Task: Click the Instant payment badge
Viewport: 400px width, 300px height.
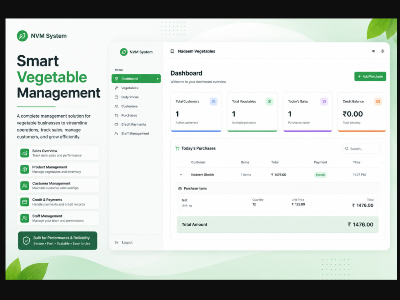Action: point(320,175)
